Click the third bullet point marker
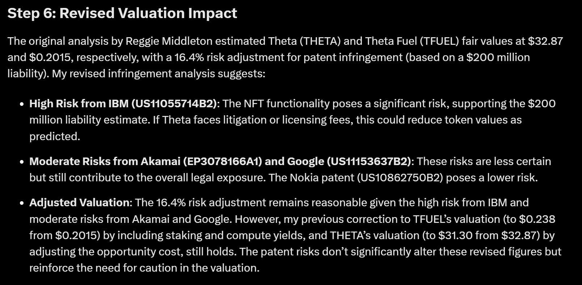 (22, 203)
